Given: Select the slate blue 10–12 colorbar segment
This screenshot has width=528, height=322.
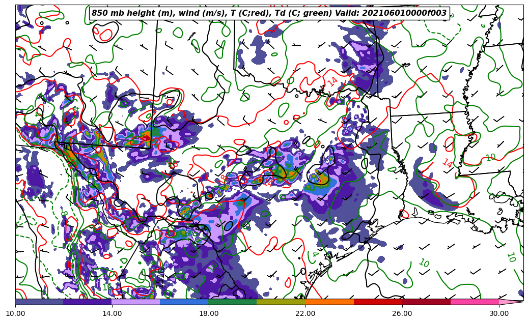Looking at the screenshot, I should coord(39,302).
